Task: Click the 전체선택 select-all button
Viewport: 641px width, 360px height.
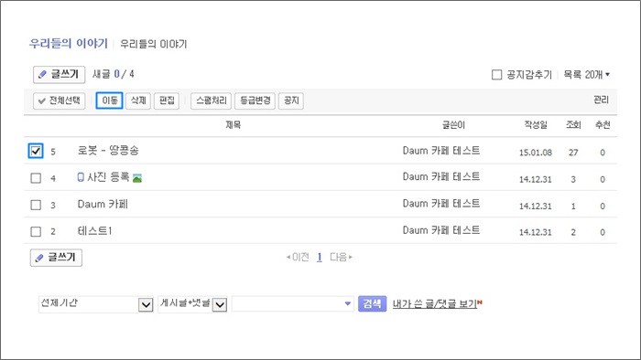Action: point(60,101)
